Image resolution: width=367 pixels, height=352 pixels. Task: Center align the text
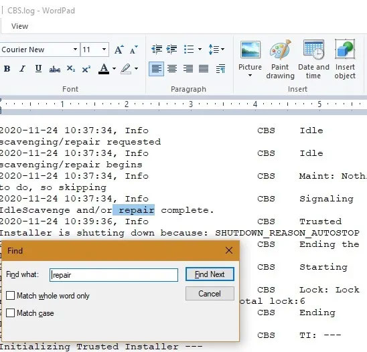coord(172,69)
